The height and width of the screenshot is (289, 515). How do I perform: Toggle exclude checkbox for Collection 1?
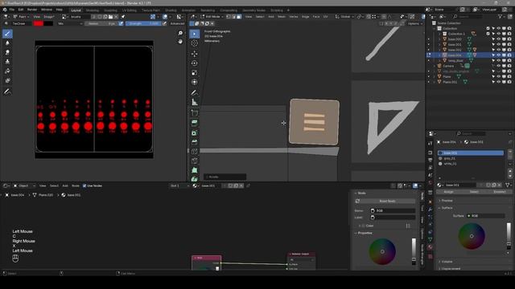(488, 34)
